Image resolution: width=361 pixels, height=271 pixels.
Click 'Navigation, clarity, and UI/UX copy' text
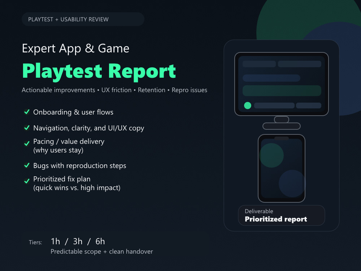(x=89, y=128)
